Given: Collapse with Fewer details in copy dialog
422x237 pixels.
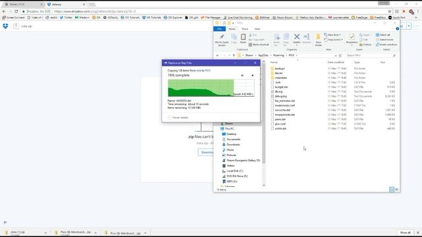Looking at the screenshot, I should 178,117.
